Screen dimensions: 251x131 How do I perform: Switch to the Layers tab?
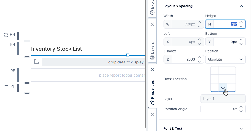tap(152, 48)
